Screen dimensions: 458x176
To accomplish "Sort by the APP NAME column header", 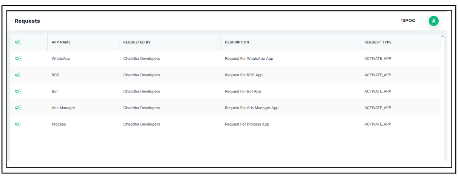I will pyautogui.click(x=61, y=42).
